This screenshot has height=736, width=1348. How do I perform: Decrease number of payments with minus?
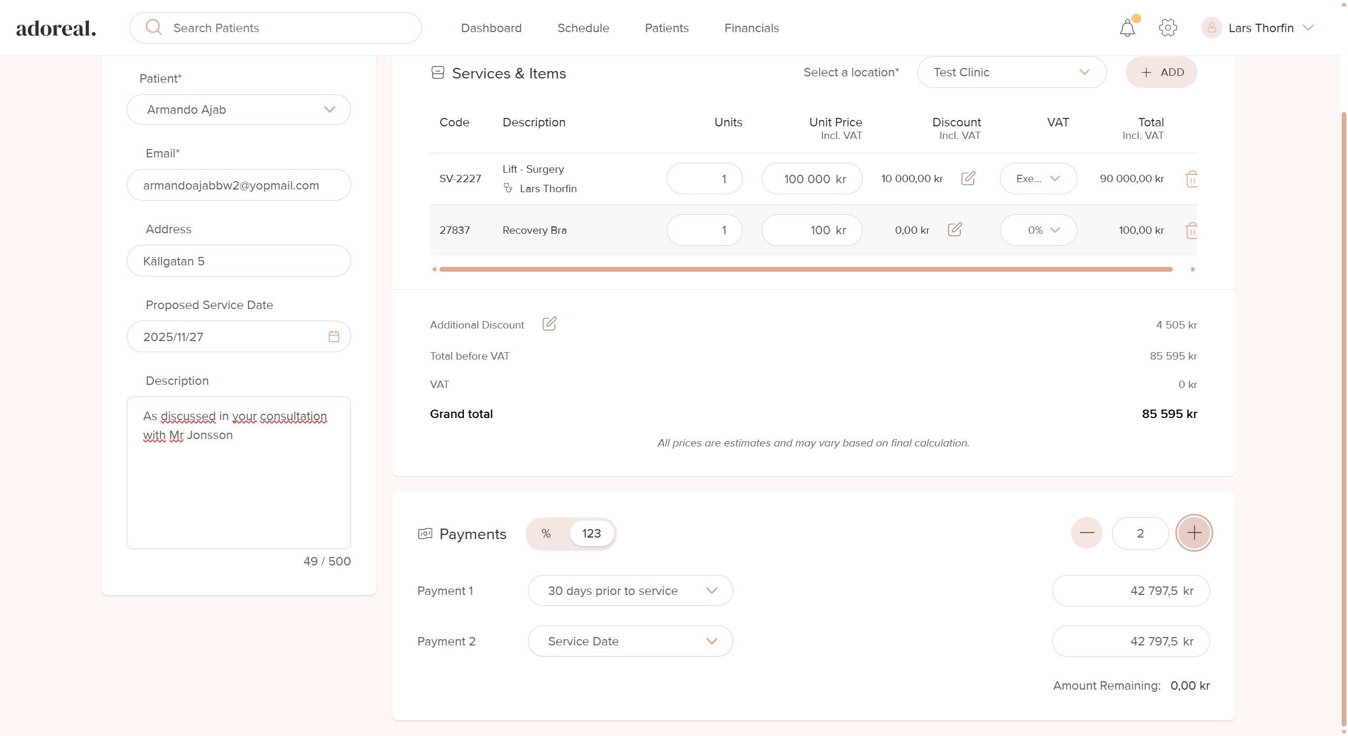click(x=1086, y=533)
